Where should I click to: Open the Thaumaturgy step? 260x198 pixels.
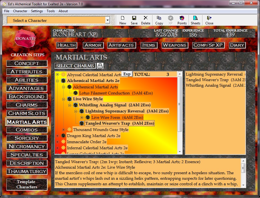pyautogui.click(x=27, y=171)
